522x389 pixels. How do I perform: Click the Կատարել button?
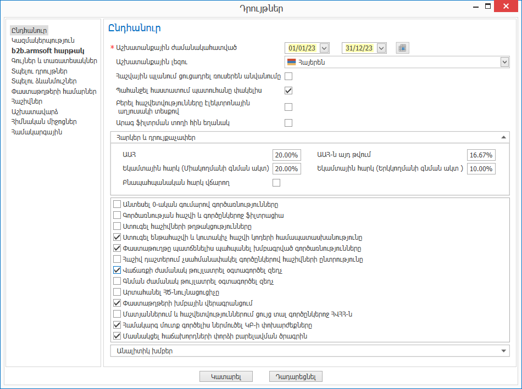click(226, 377)
